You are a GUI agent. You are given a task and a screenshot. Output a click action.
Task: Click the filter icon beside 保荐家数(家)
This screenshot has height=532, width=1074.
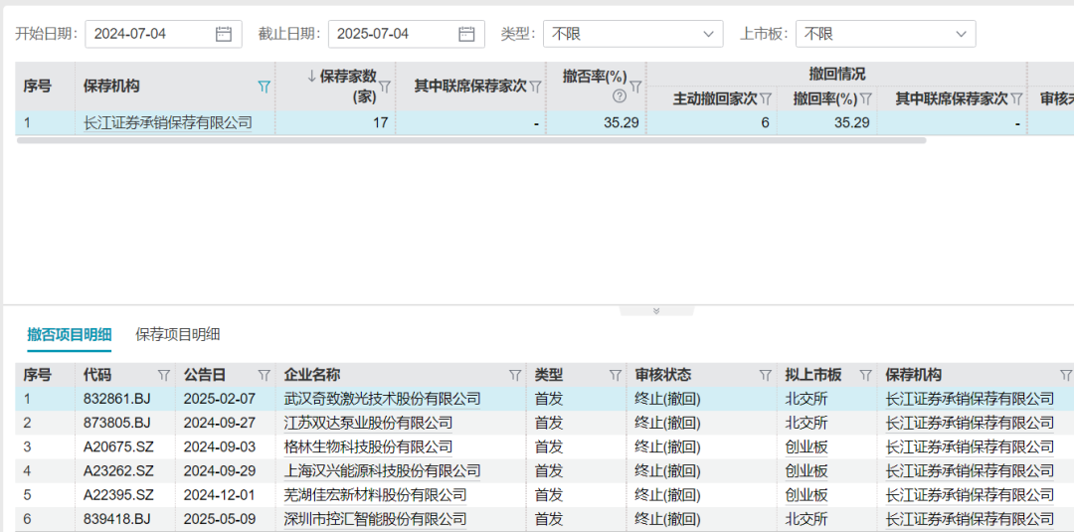(x=385, y=87)
